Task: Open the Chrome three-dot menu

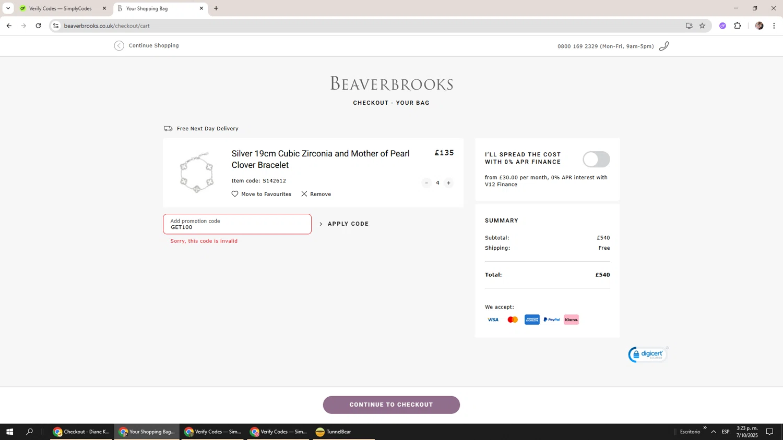Action: click(x=774, y=26)
